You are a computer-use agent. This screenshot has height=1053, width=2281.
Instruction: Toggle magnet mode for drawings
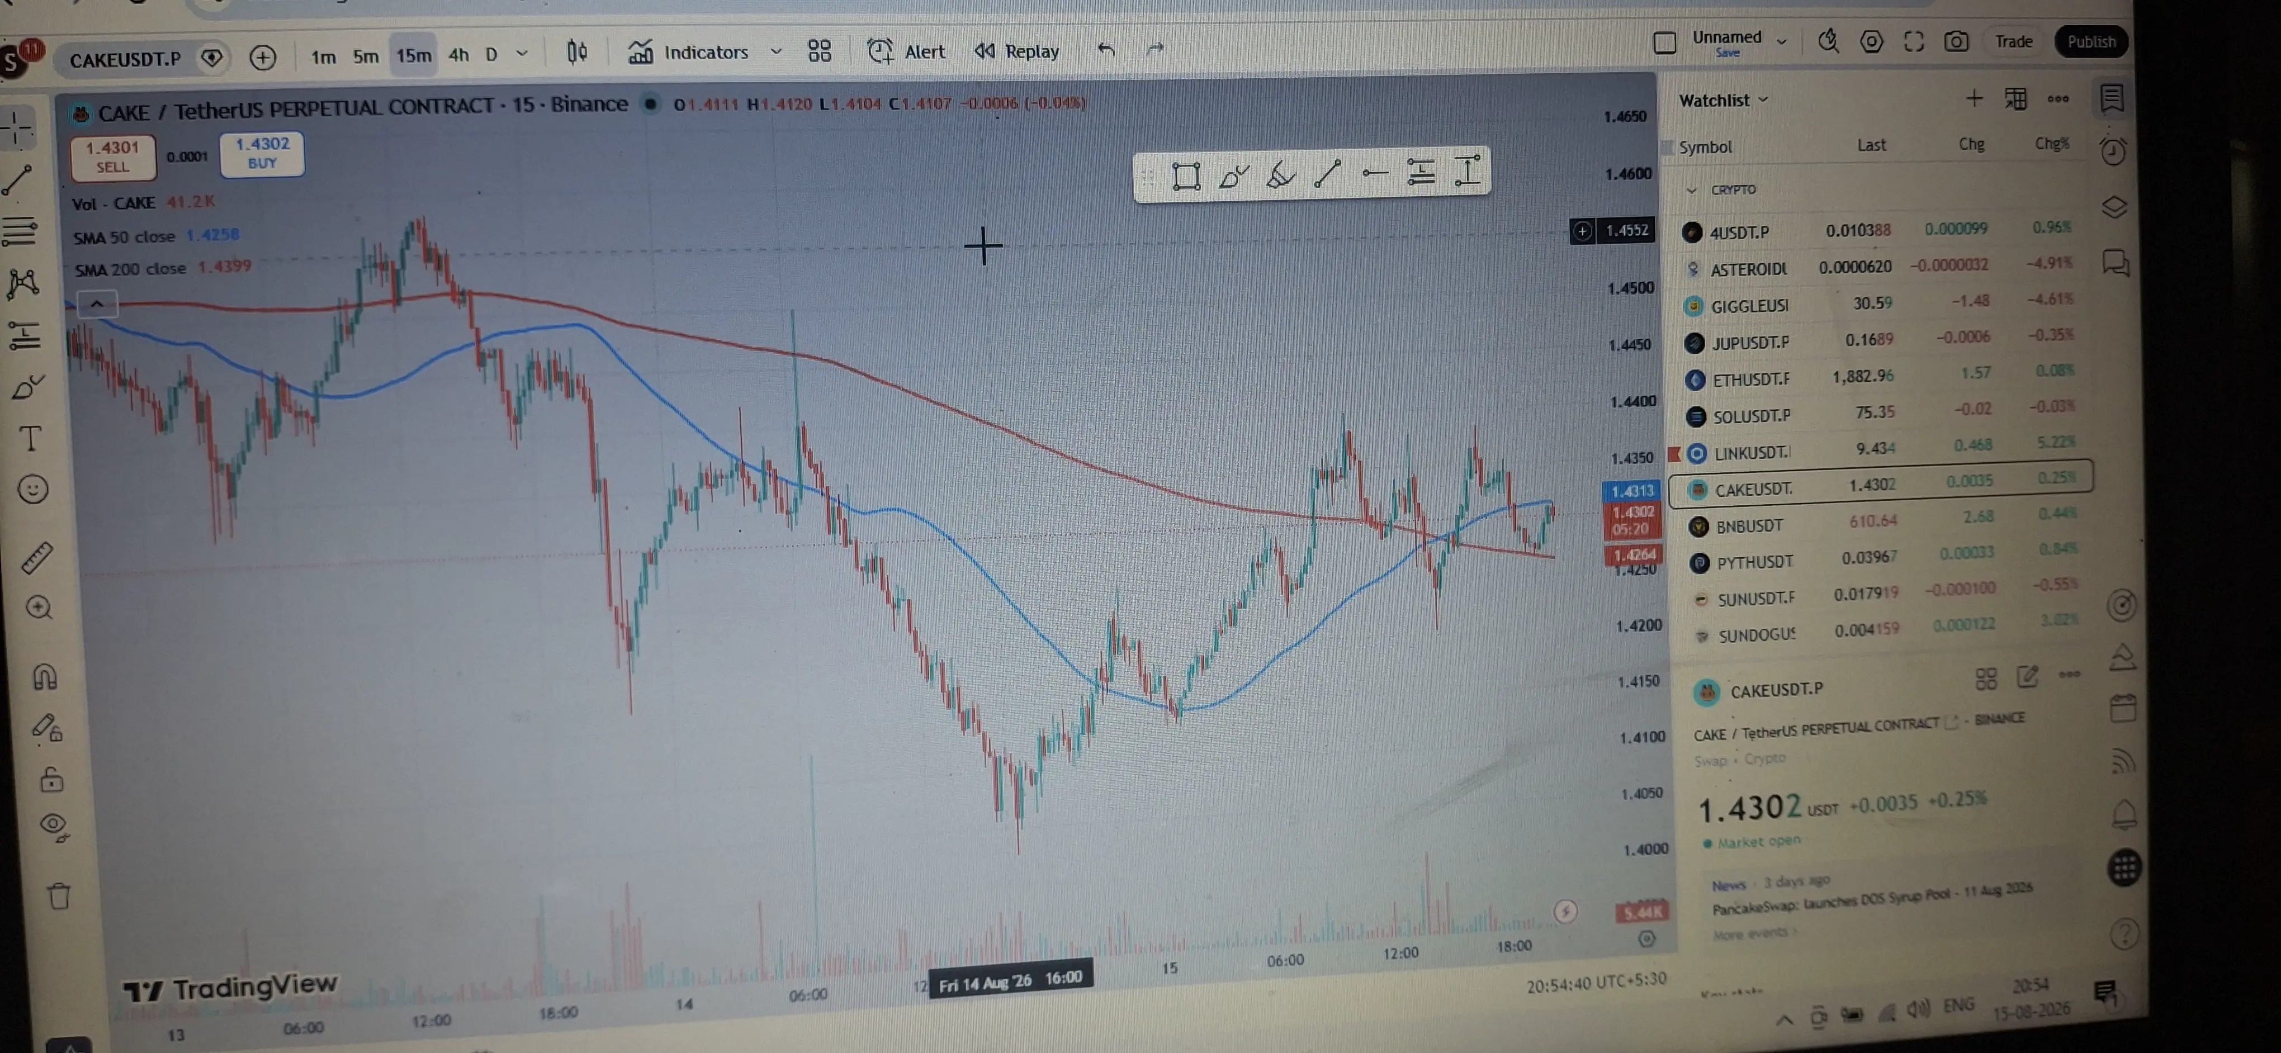pyautogui.click(x=44, y=677)
